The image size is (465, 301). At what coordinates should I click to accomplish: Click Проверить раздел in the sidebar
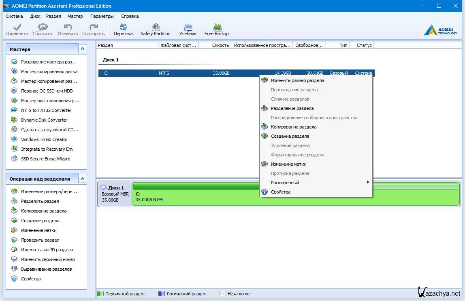pyautogui.click(x=40, y=240)
